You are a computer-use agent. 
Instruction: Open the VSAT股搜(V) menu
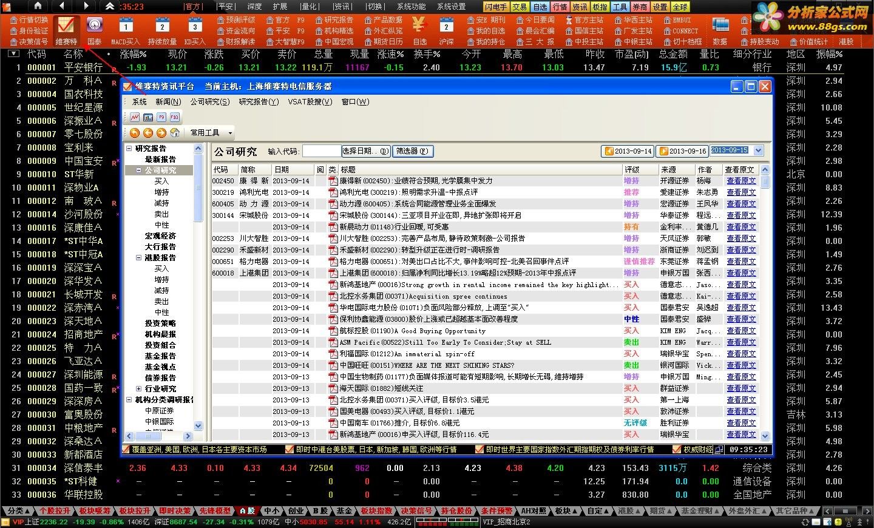tap(310, 102)
